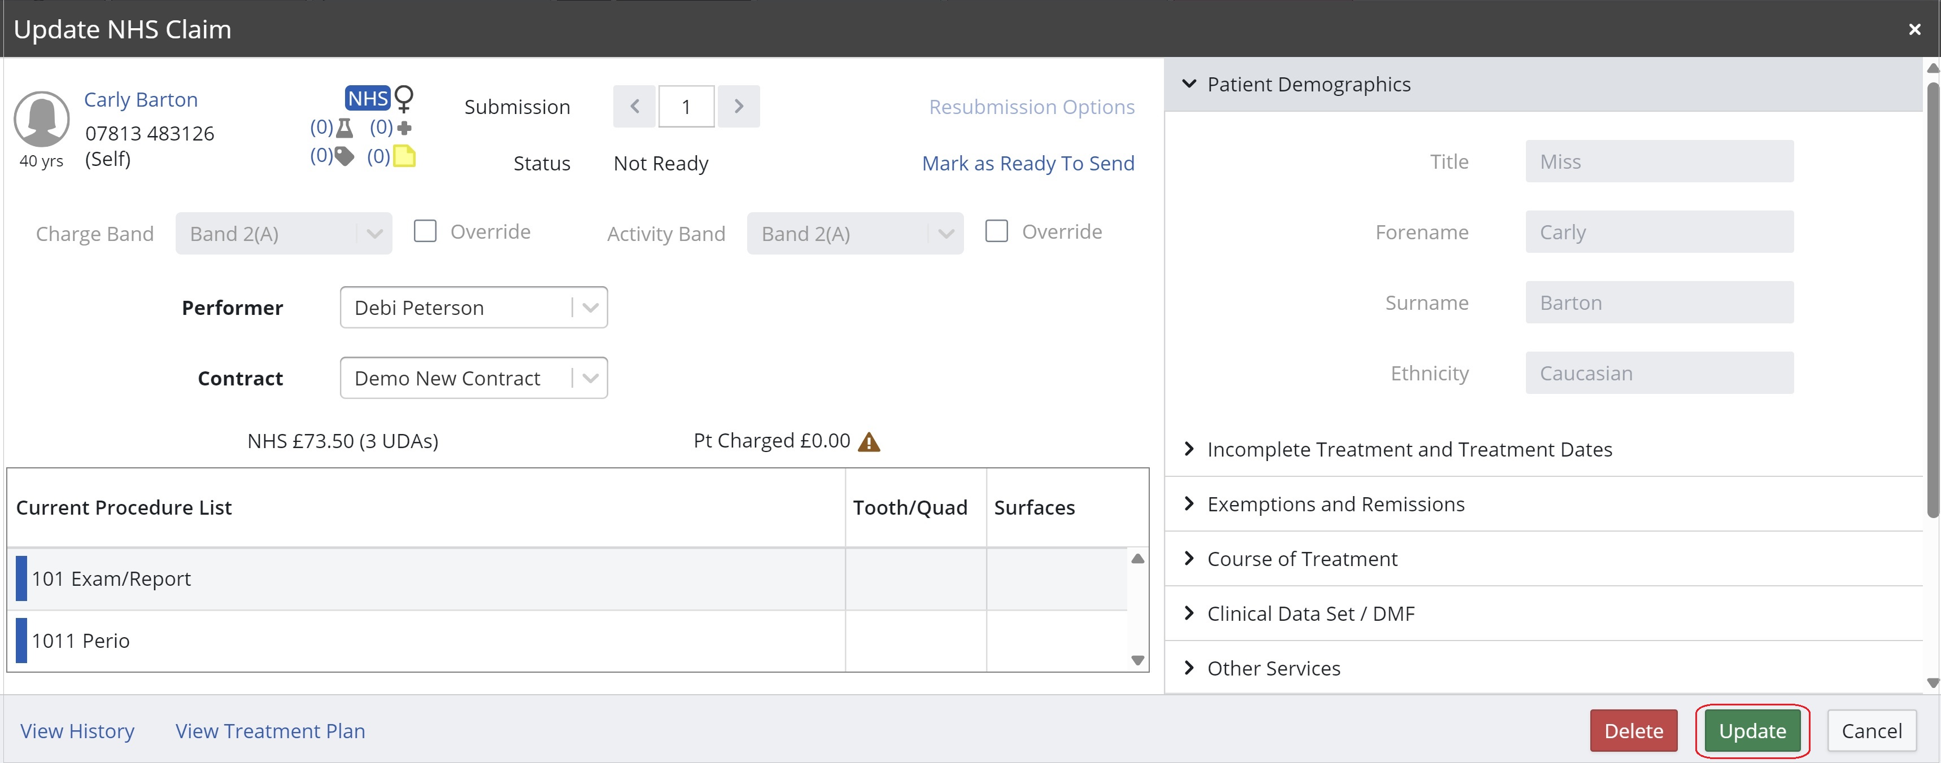Click the blue NHS claim badge
1941x763 pixels.
(x=367, y=97)
